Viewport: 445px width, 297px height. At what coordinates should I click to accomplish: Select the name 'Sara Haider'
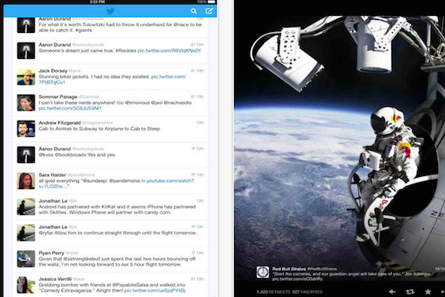pos(52,175)
